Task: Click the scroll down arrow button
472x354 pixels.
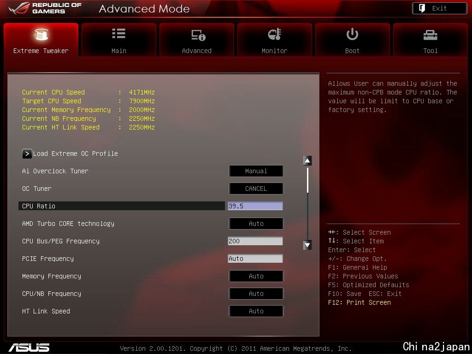Action: 307,245
